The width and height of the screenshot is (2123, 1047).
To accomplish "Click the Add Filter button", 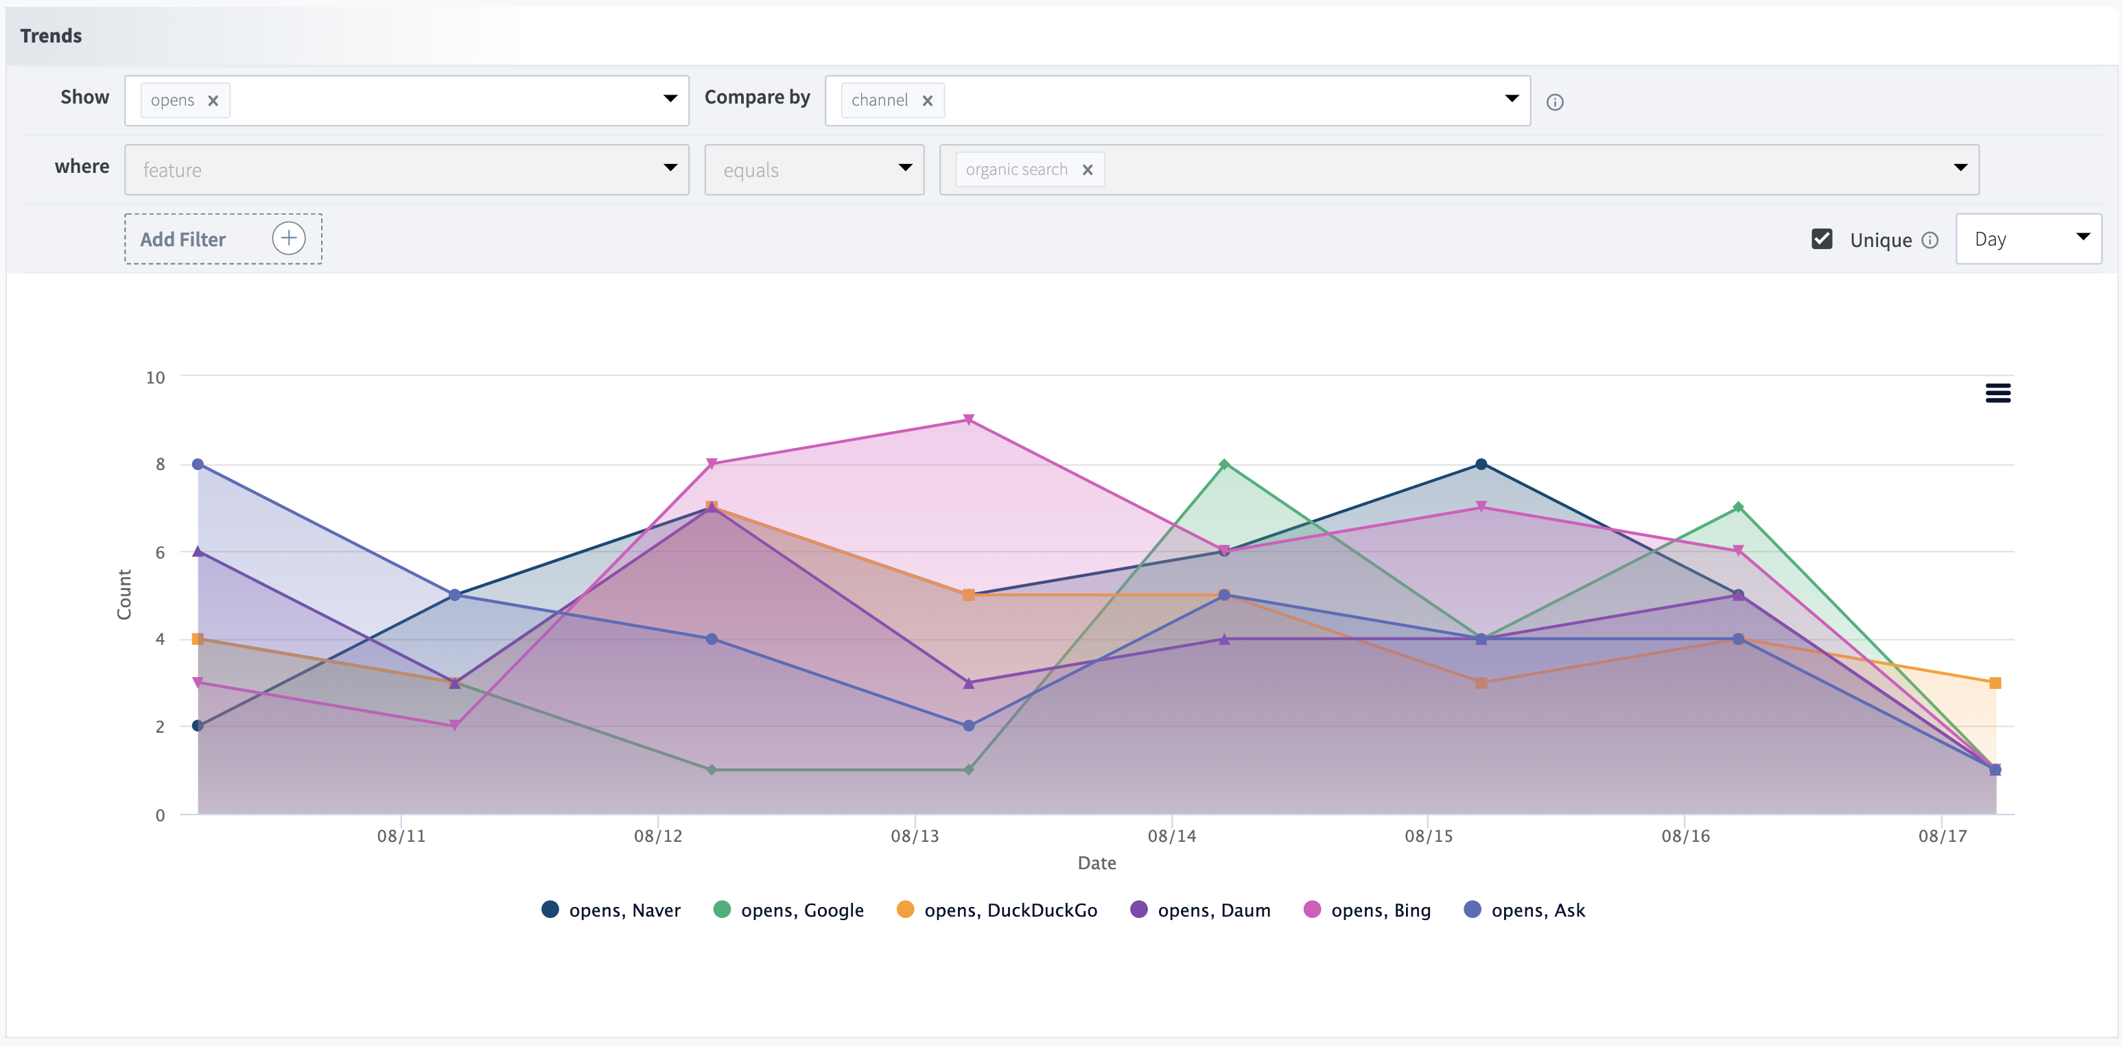I will (183, 239).
